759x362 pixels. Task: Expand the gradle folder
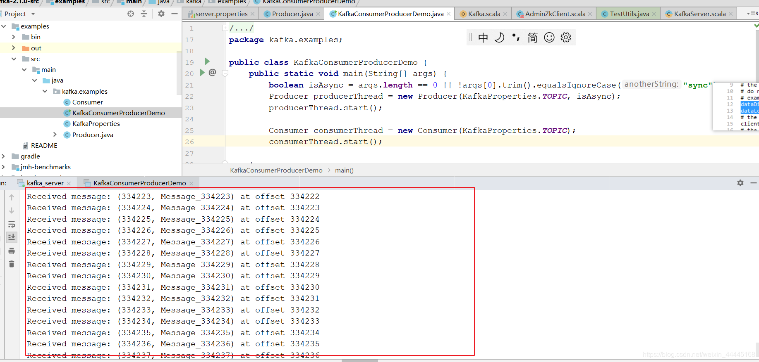coord(4,156)
